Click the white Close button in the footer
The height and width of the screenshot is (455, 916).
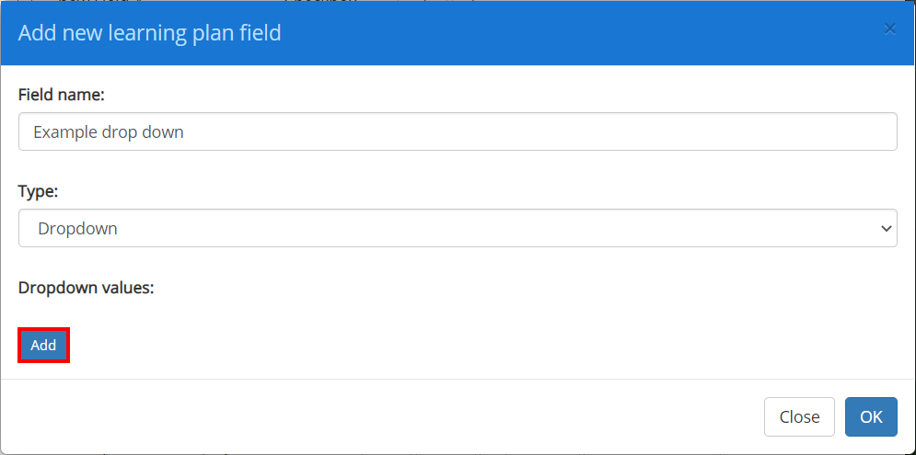coord(799,417)
